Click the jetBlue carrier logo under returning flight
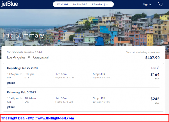This screenshot has width=169, height=122. (11, 107)
